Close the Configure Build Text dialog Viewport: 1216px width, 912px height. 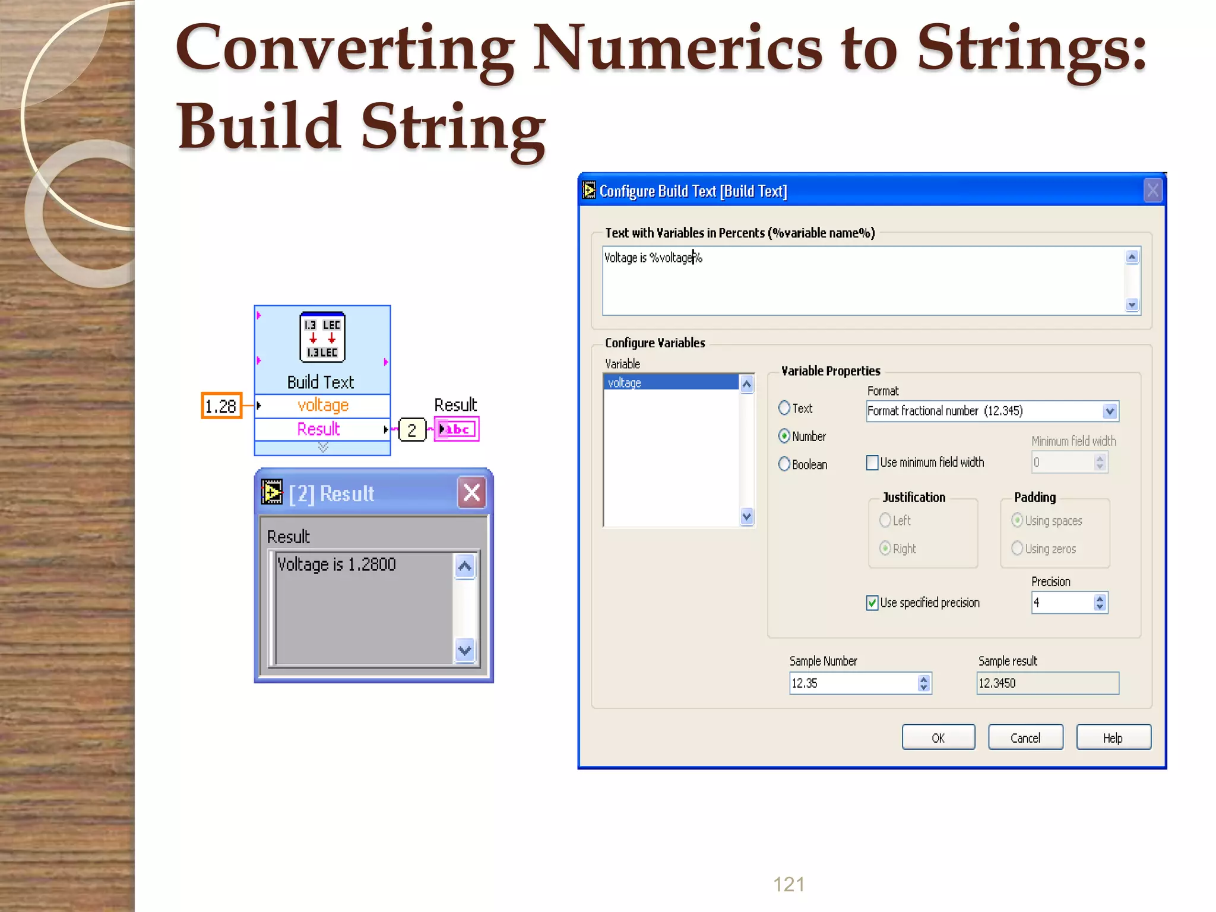pyautogui.click(x=1153, y=191)
